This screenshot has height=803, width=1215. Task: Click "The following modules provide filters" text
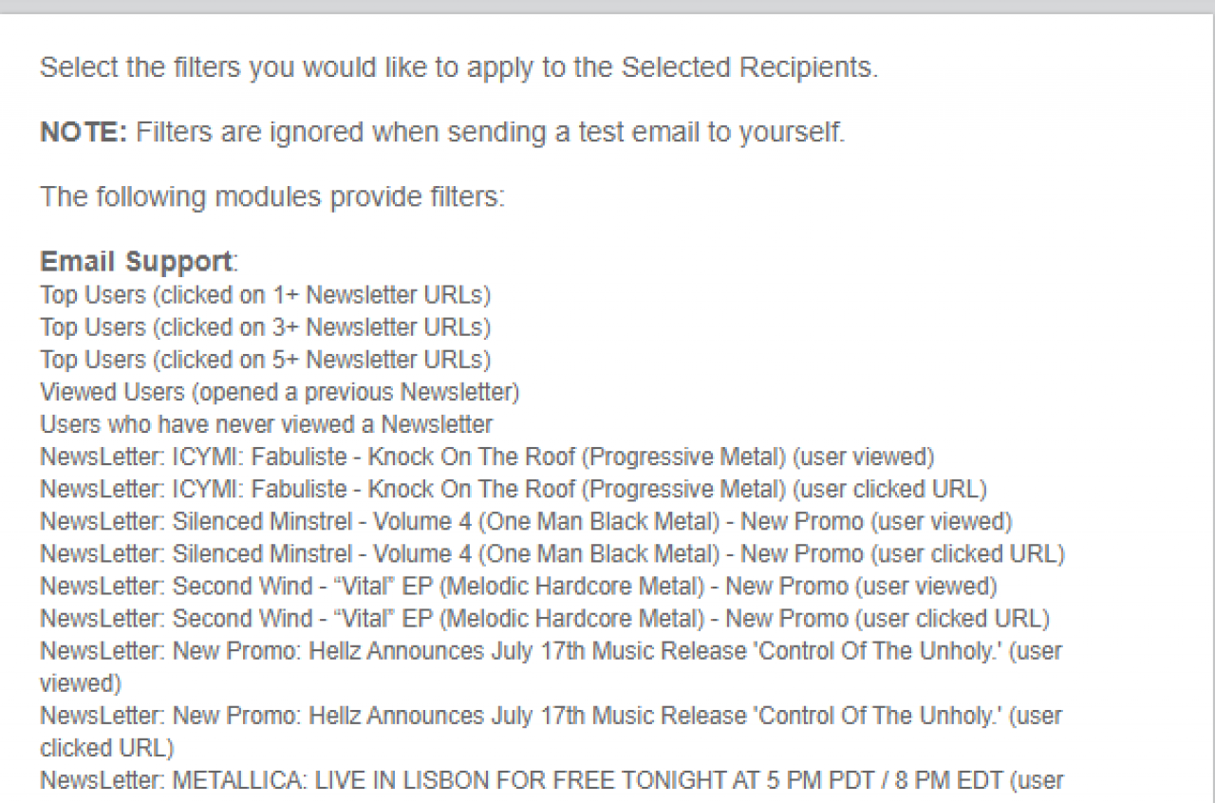(x=272, y=196)
